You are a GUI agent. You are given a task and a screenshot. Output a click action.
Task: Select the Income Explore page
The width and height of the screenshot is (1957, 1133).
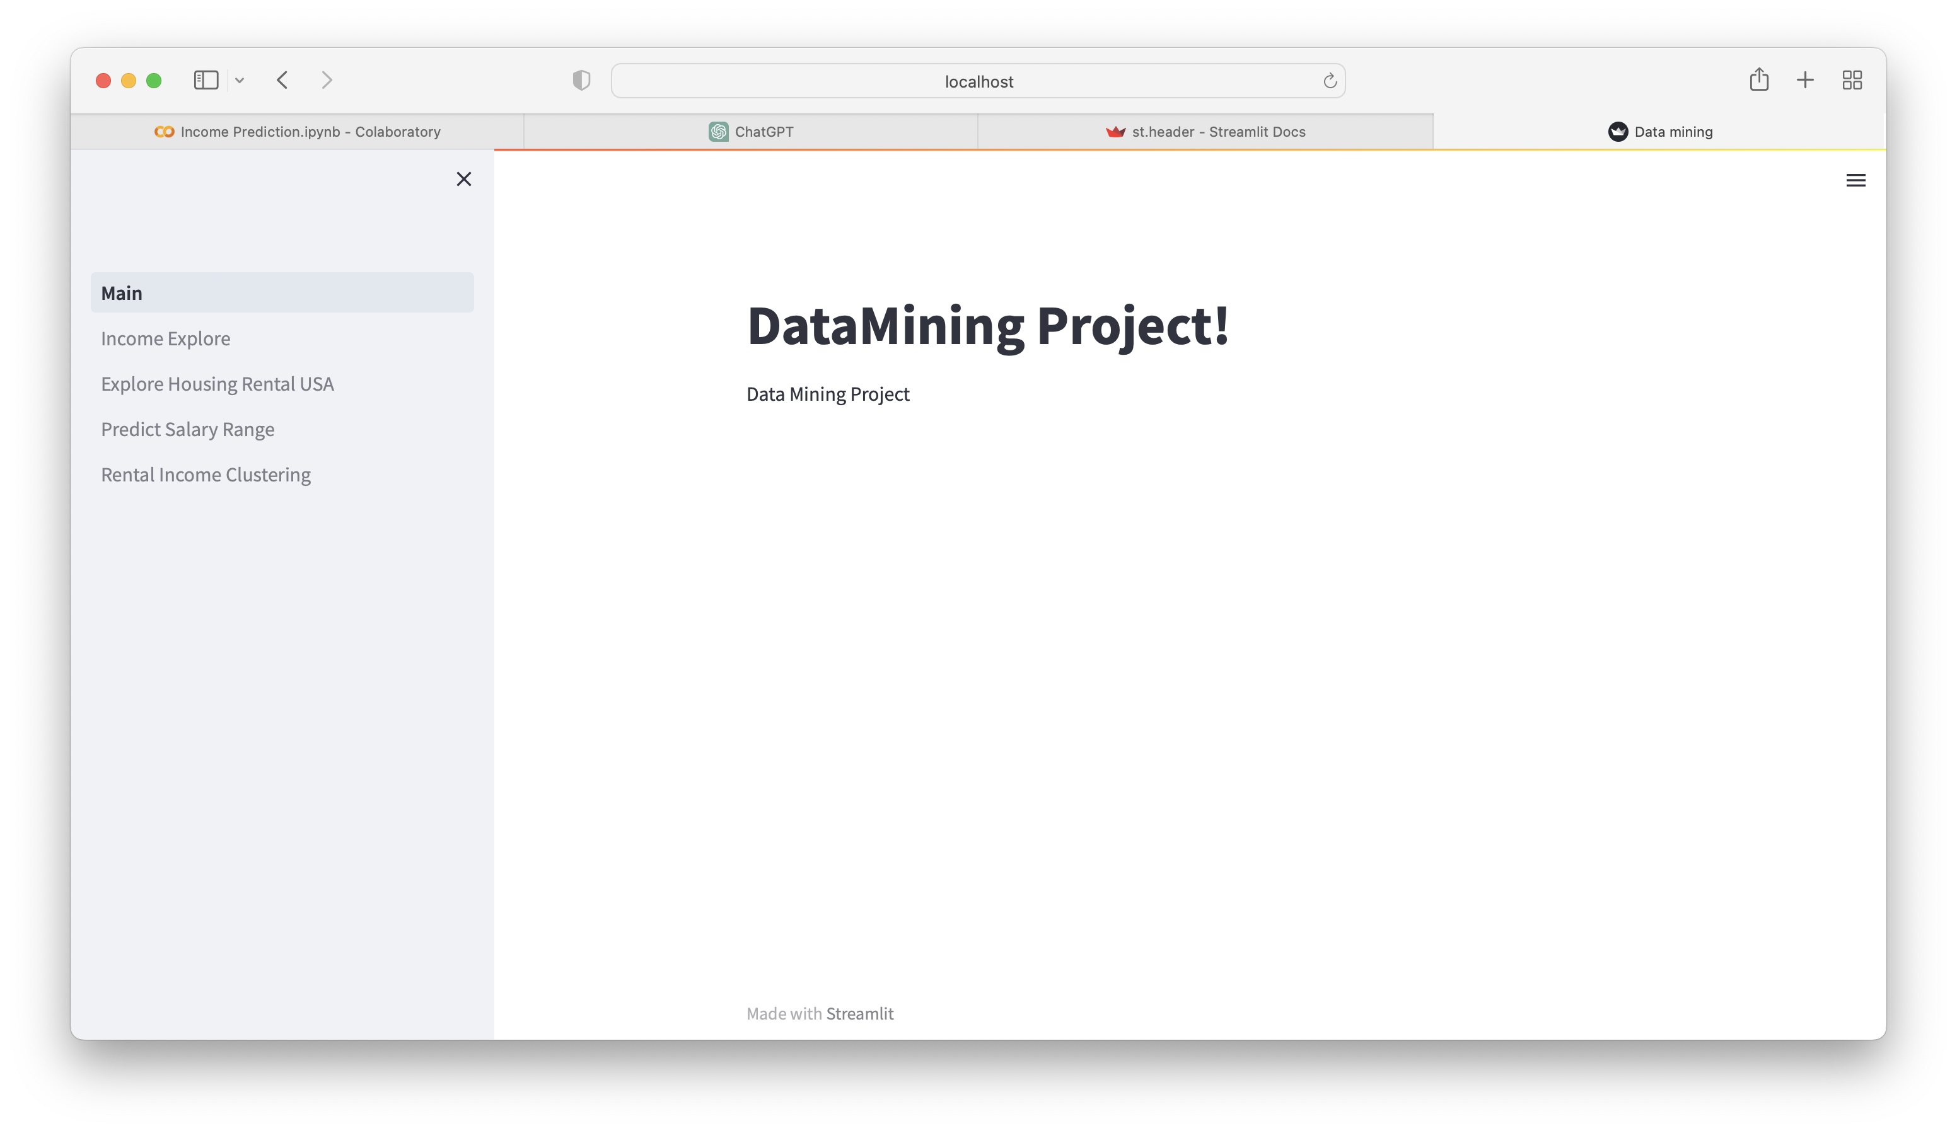(165, 338)
